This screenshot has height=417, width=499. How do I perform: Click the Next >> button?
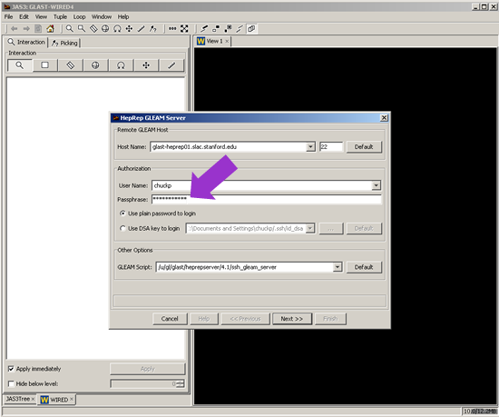pos(292,319)
